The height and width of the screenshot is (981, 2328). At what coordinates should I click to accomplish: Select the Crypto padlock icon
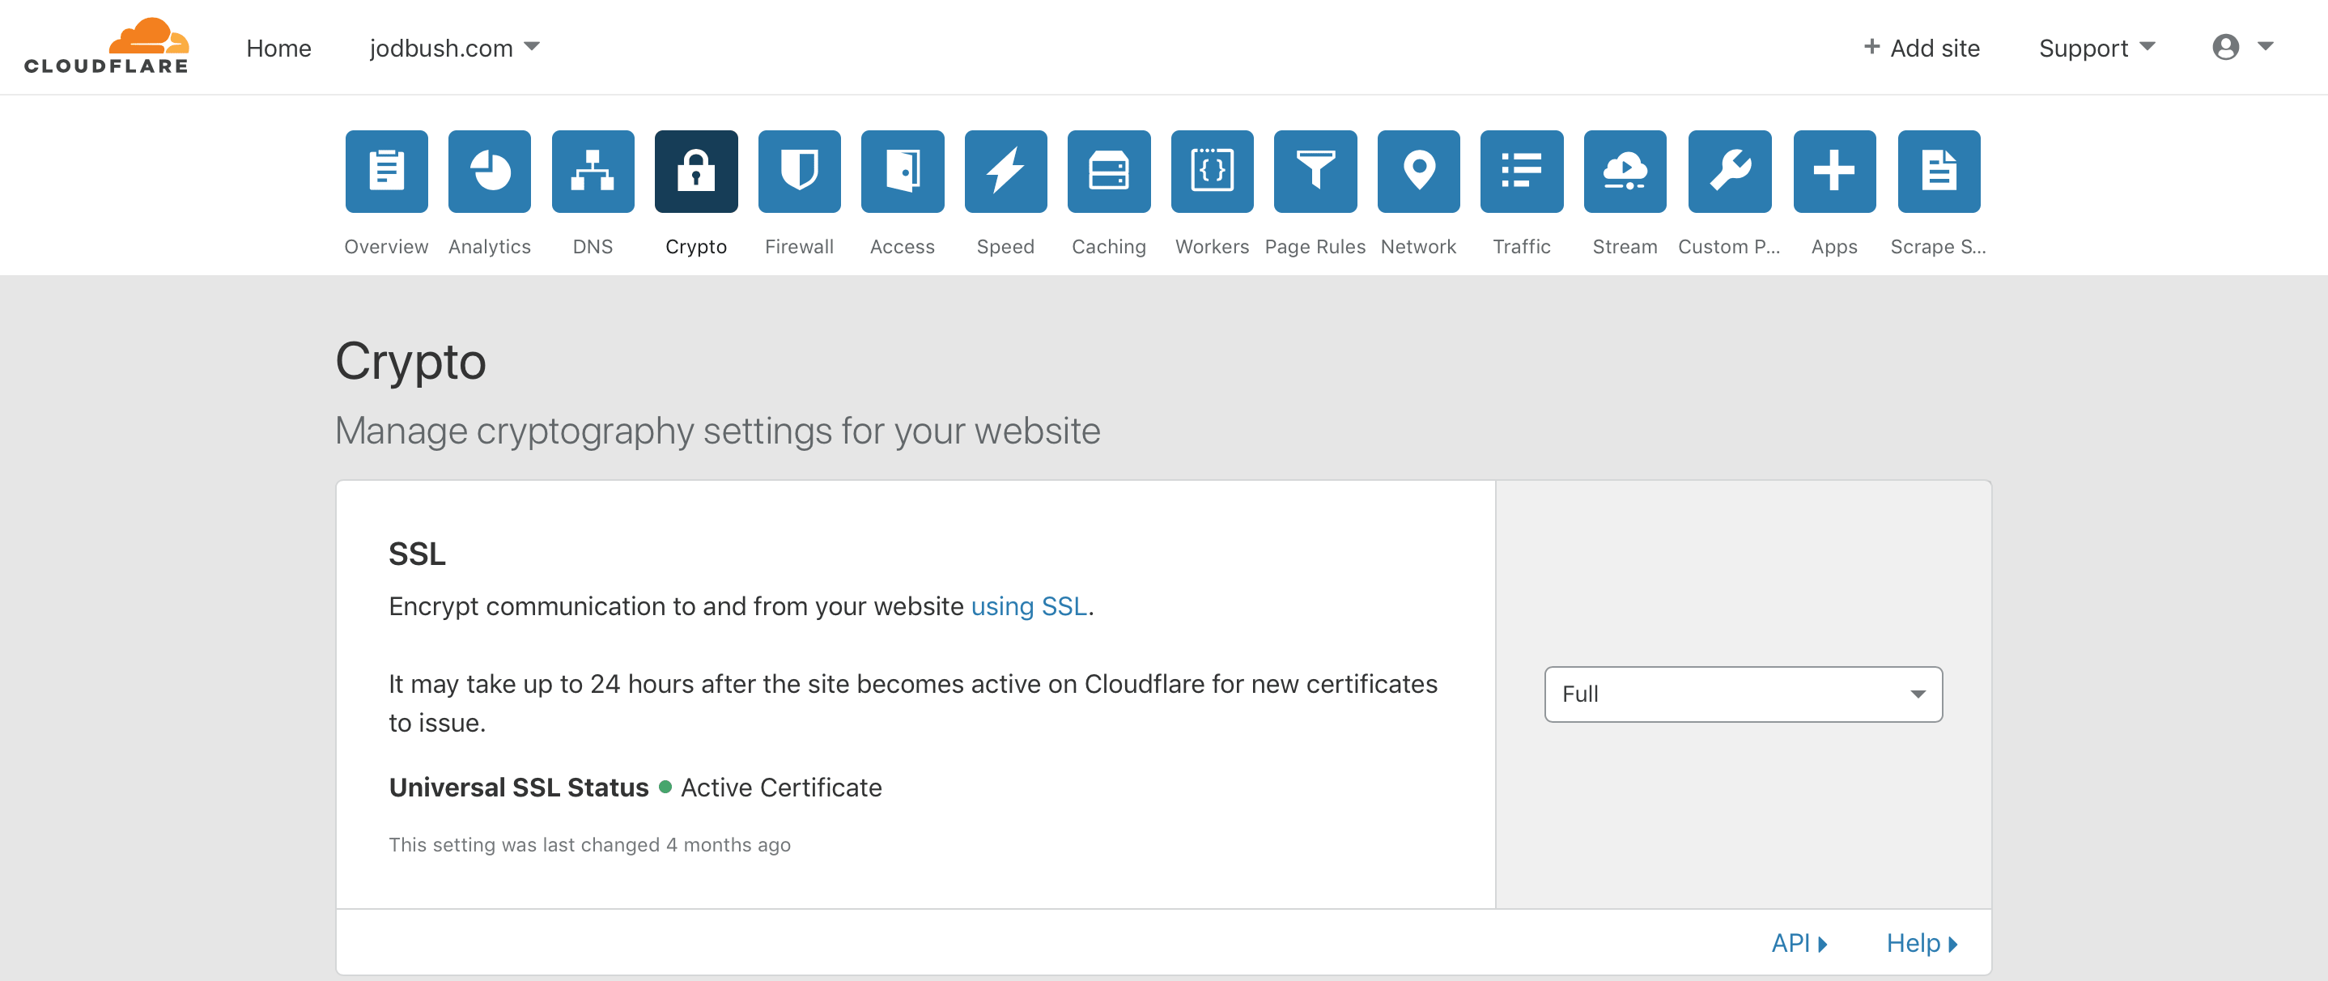696,172
